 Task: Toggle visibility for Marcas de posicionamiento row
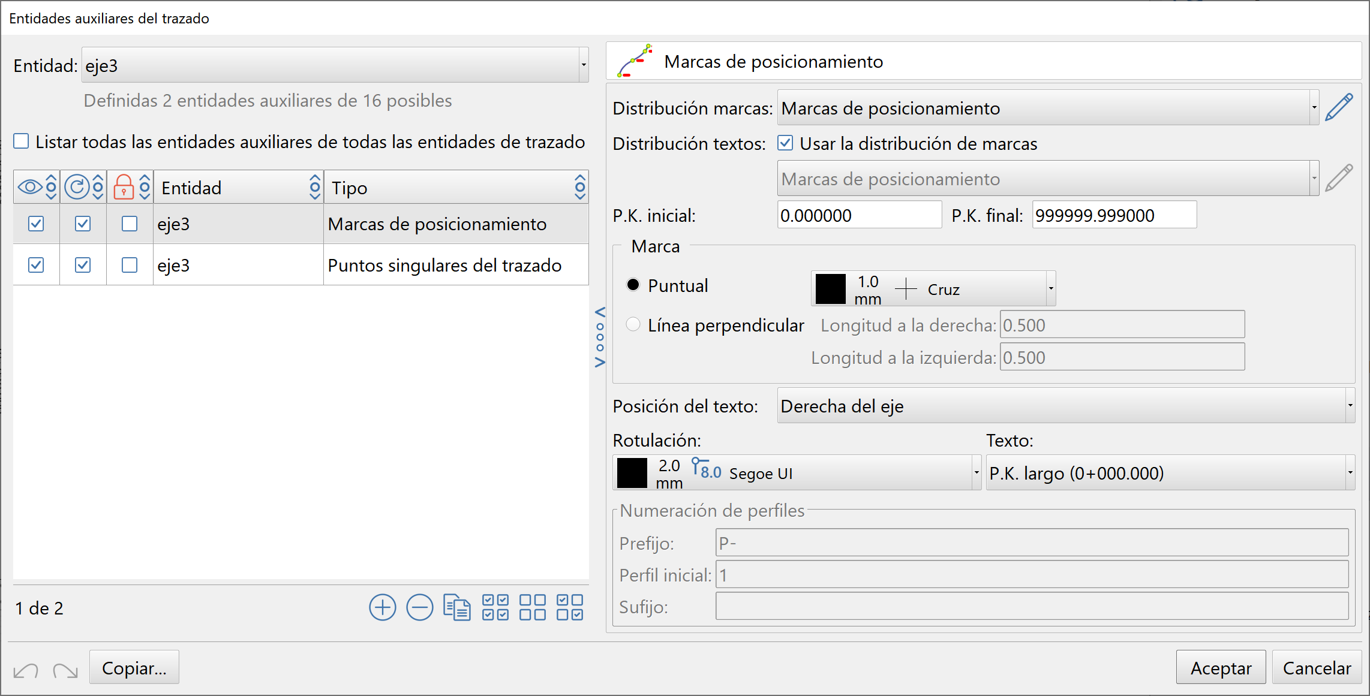pos(36,224)
